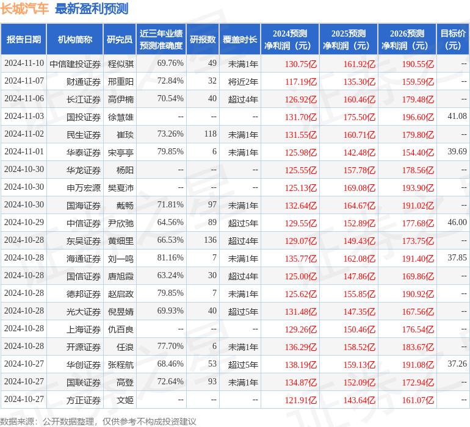Click the 2026 profit 196.60亿
The image size is (470, 427).
click(x=418, y=117)
